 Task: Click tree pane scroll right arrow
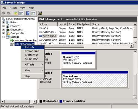coord(35,102)
